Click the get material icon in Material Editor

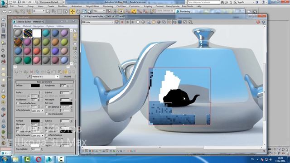click(16, 72)
